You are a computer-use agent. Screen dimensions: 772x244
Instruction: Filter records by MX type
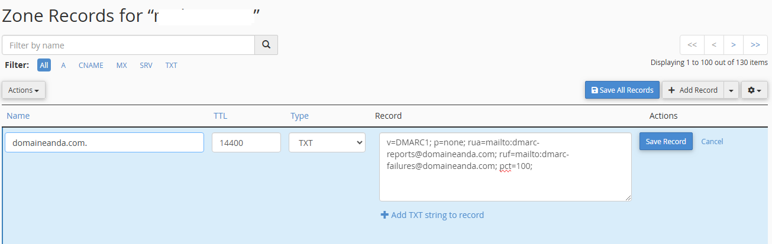click(121, 65)
